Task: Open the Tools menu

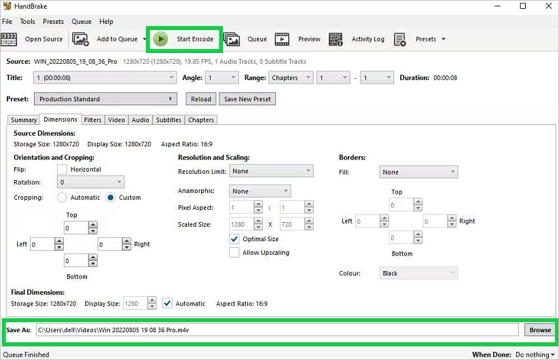Action: tap(27, 22)
